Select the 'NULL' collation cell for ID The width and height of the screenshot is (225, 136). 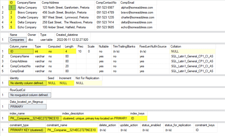[x=192, y=51]
